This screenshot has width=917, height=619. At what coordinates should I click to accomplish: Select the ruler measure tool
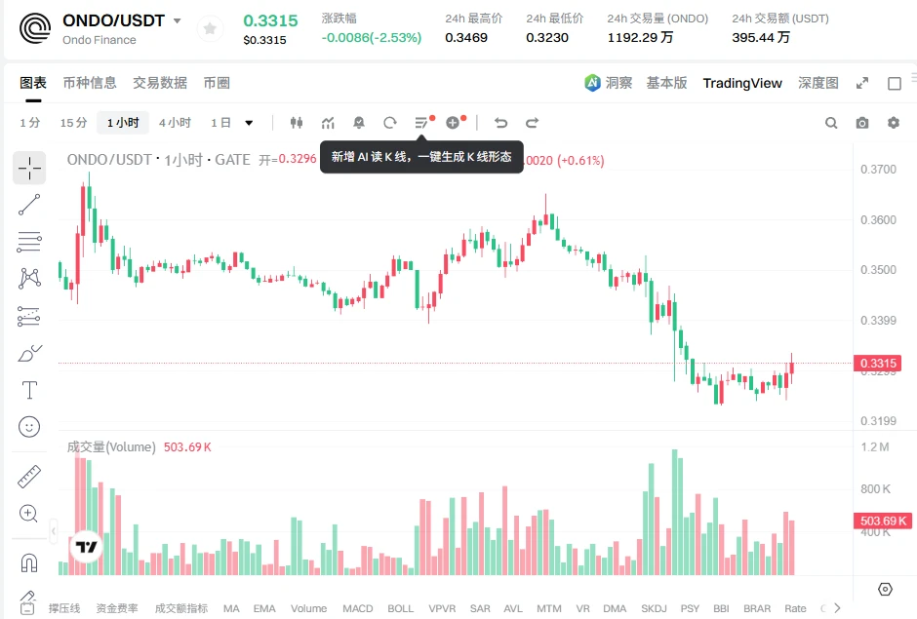pyautogui.click(x=29, y=477)
